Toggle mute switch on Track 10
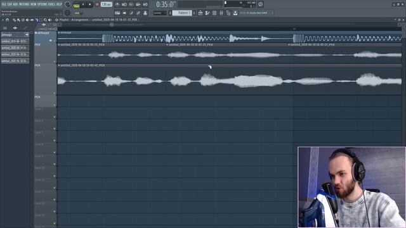 55,176
